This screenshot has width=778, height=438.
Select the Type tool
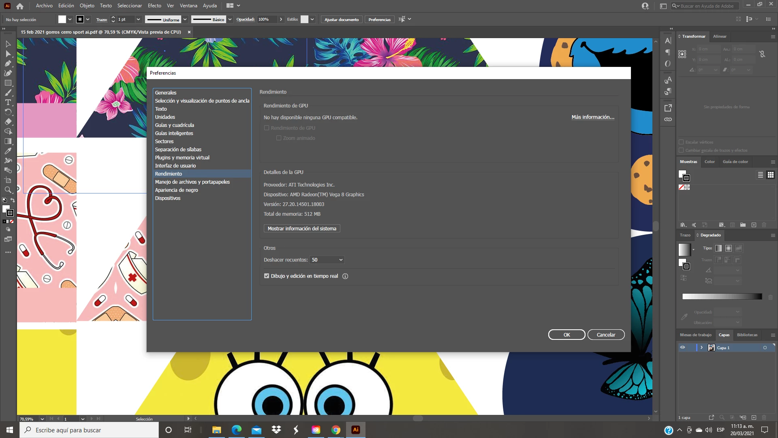click(x=8, y=102)
